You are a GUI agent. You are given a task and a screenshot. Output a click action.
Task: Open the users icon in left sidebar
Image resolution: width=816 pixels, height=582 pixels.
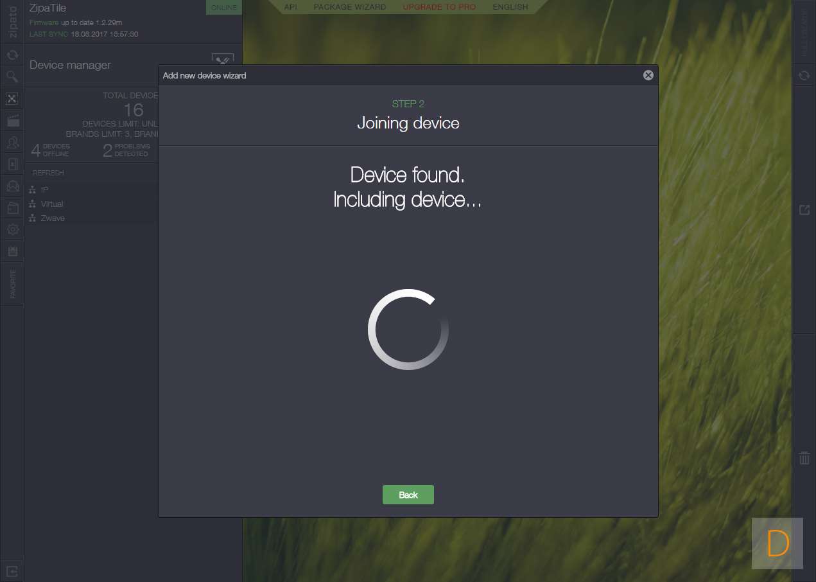(x=12, y=142)
